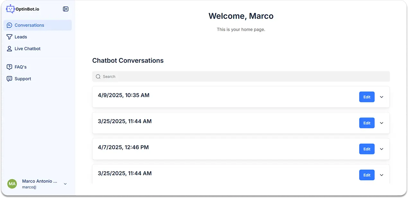The width and height of the screenshot is (408, 198).
Task: Click the green MA avatar circle
Action: point(12,184)
